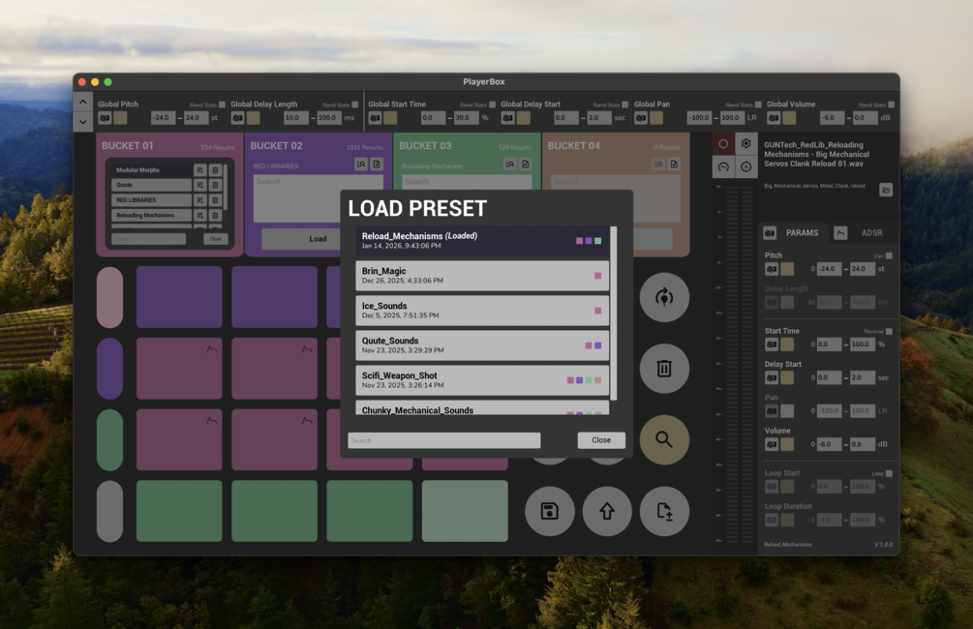This screenshot has width=973, height=629.
Task: Select Modular Morphs in Bucket 01 list
Action: pos(151,170)
